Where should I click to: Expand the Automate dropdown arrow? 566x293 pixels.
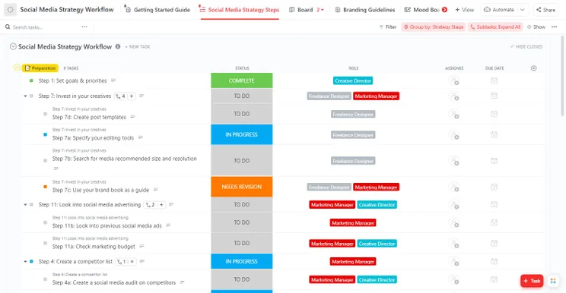click(x=523, y=10)
